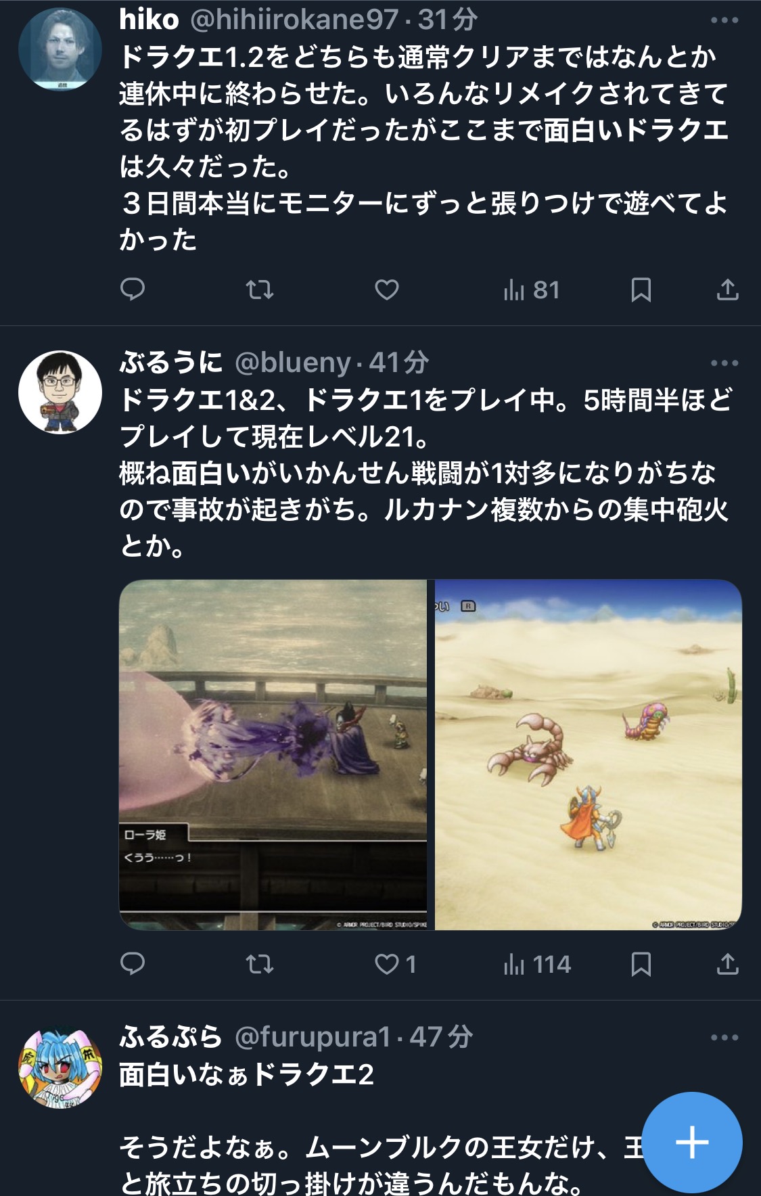This screenshot has height=1196, width=761.
Task: Retweet hiko's tweet
Action: click(259, 290)
